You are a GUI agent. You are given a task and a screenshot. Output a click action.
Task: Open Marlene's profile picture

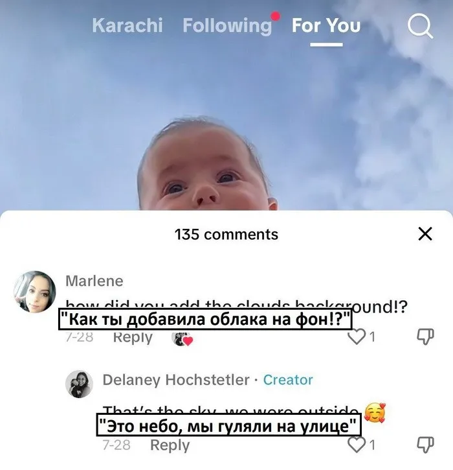34,292
